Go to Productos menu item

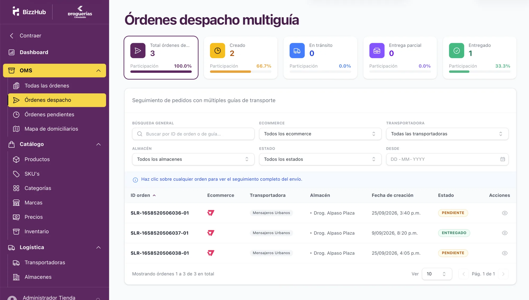(x=57, y=160)
